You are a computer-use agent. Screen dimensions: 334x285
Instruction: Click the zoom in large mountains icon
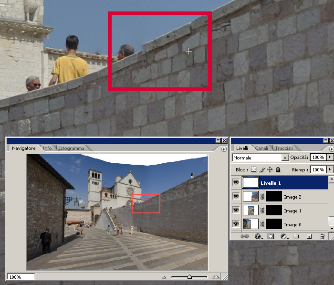coord(215,277)
